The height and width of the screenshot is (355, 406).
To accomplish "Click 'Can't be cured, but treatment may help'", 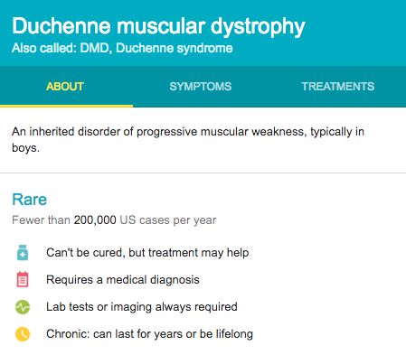I will (x=147, y=252).
